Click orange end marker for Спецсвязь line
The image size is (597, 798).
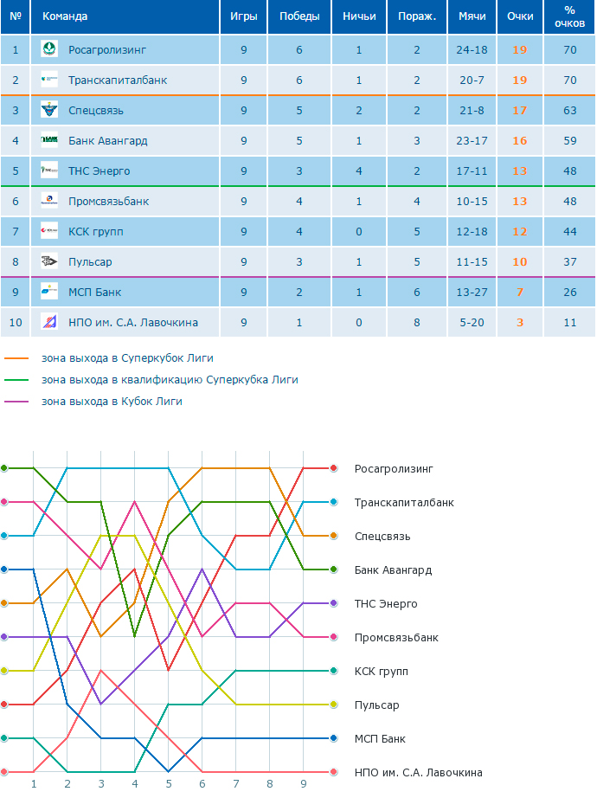pyautogui.click(x=333, y=536)
